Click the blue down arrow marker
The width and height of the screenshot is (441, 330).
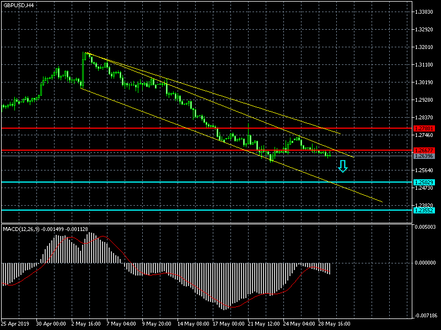point(342,166)
